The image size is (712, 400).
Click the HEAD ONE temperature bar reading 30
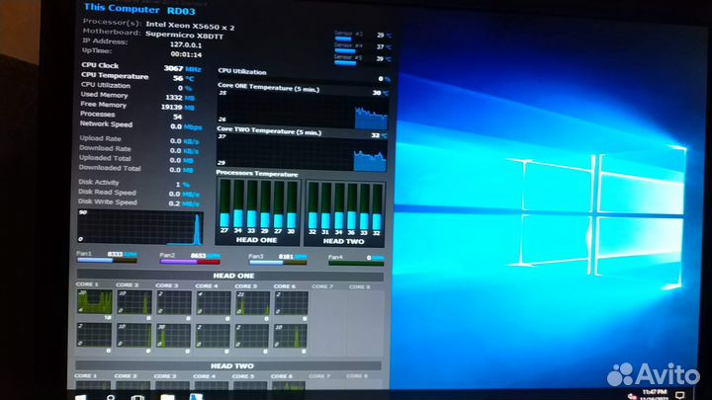292,204
